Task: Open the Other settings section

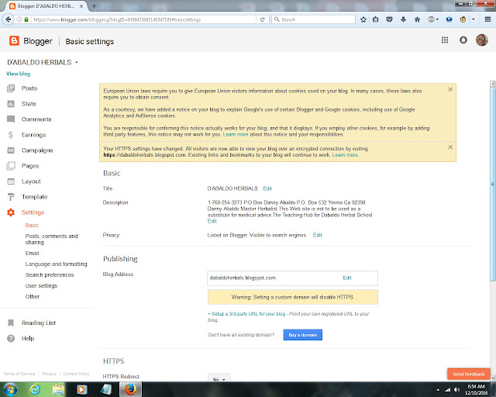Action: (x=33, y=297)
